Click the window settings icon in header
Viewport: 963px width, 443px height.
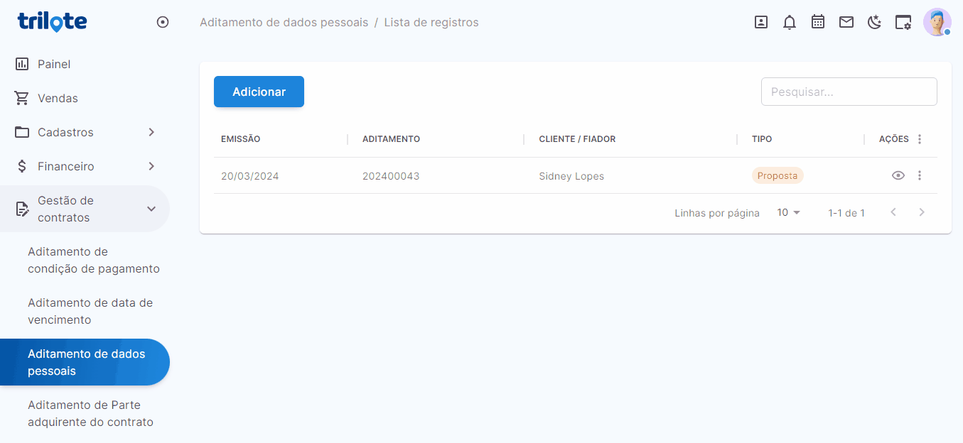[903, 22]
